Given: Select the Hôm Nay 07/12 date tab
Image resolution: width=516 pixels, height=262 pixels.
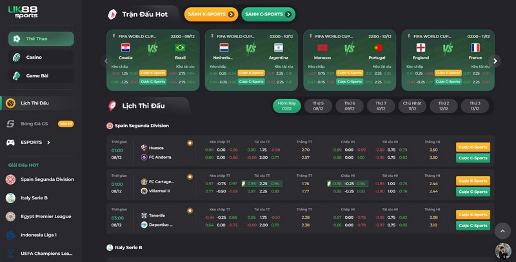Looking at the screenshot, I should (x=286, y=105).
